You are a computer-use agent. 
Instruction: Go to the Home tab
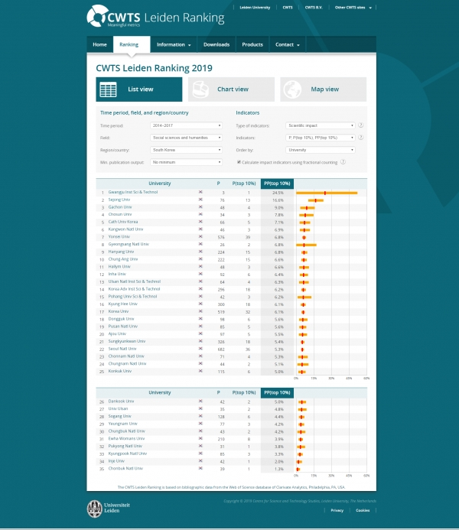[99, 44]
